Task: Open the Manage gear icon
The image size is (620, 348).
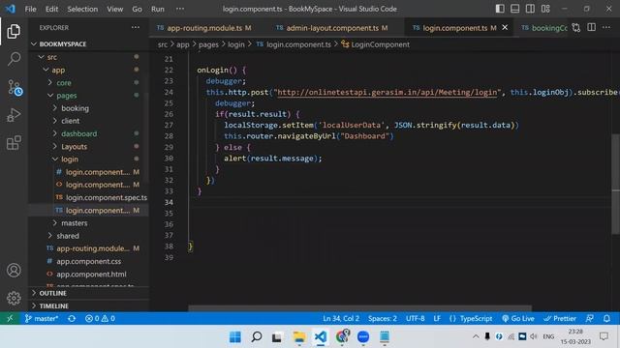Action: click(14, 298)
